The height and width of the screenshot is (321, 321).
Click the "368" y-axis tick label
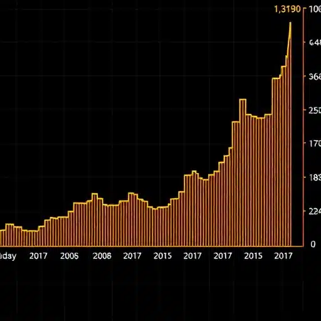(x=315, y=76)
